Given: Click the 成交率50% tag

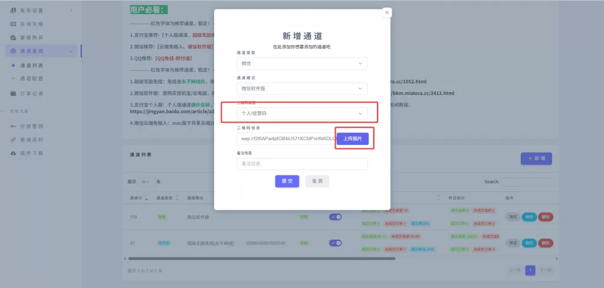Looking at the screenshot, I should (x=420, y=223).
